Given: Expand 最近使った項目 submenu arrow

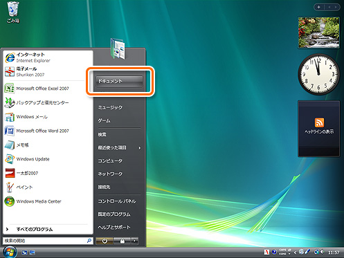Looking at the screenshot, I should pos(140,148).
